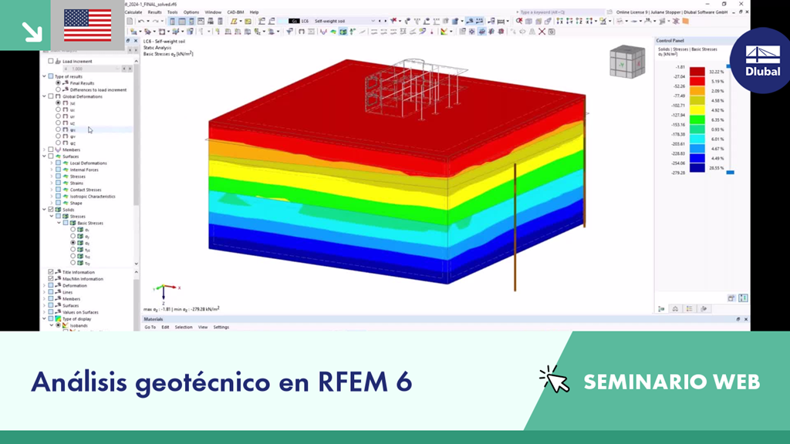Click the member results diagram icon in toolbar
The height and width of the screenshot is (444, 790).
coord(323,32)
